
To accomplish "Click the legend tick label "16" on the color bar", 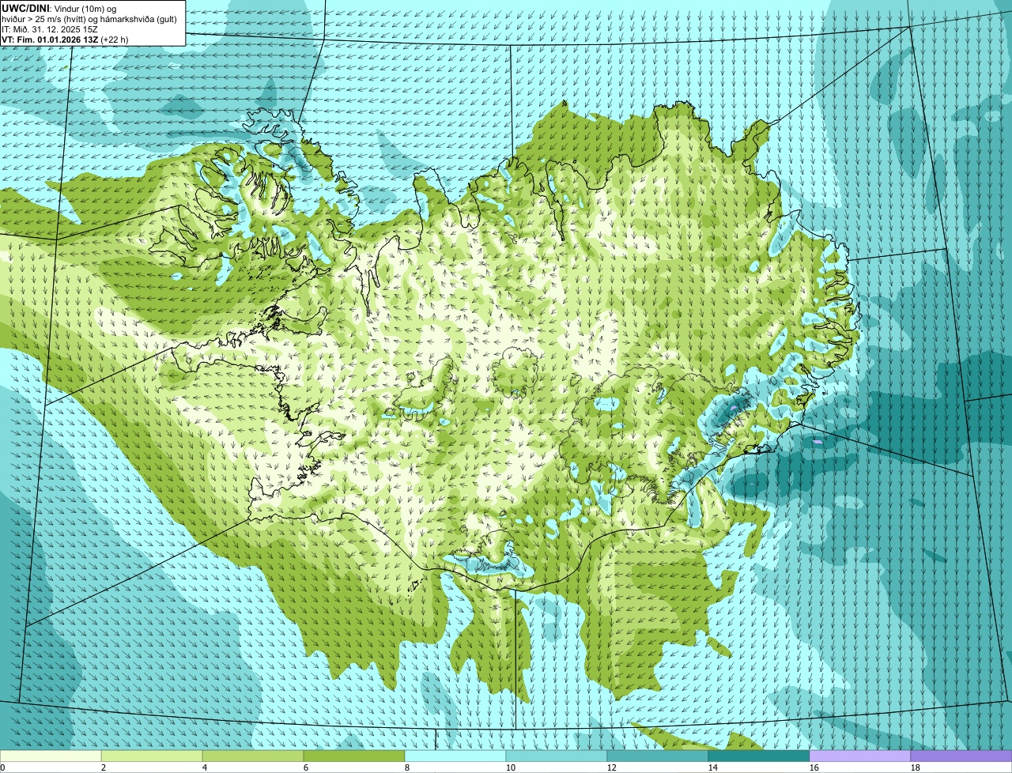I will (x=814, y=767).
